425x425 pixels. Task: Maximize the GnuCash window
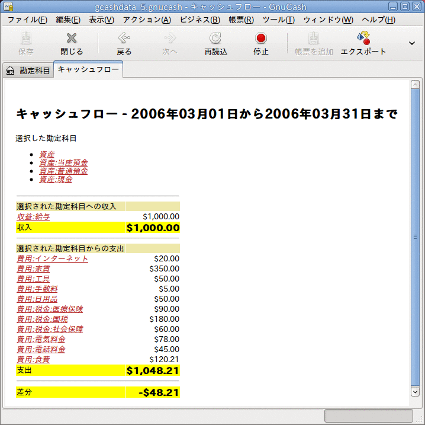pyautogui.click(x=405, y=7)
